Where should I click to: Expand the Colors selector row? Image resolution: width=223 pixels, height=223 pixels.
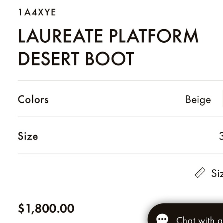[x=120, y=100]
